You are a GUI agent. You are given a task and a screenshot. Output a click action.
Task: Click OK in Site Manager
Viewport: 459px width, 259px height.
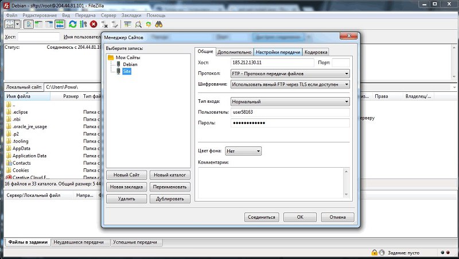coord(300,217)
